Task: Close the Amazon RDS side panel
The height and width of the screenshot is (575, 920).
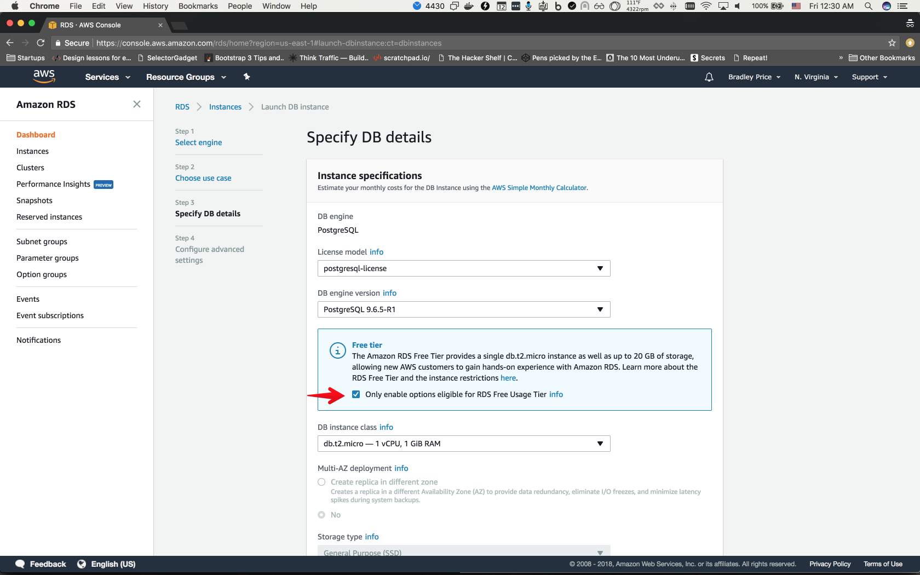Action: point(137,104)
